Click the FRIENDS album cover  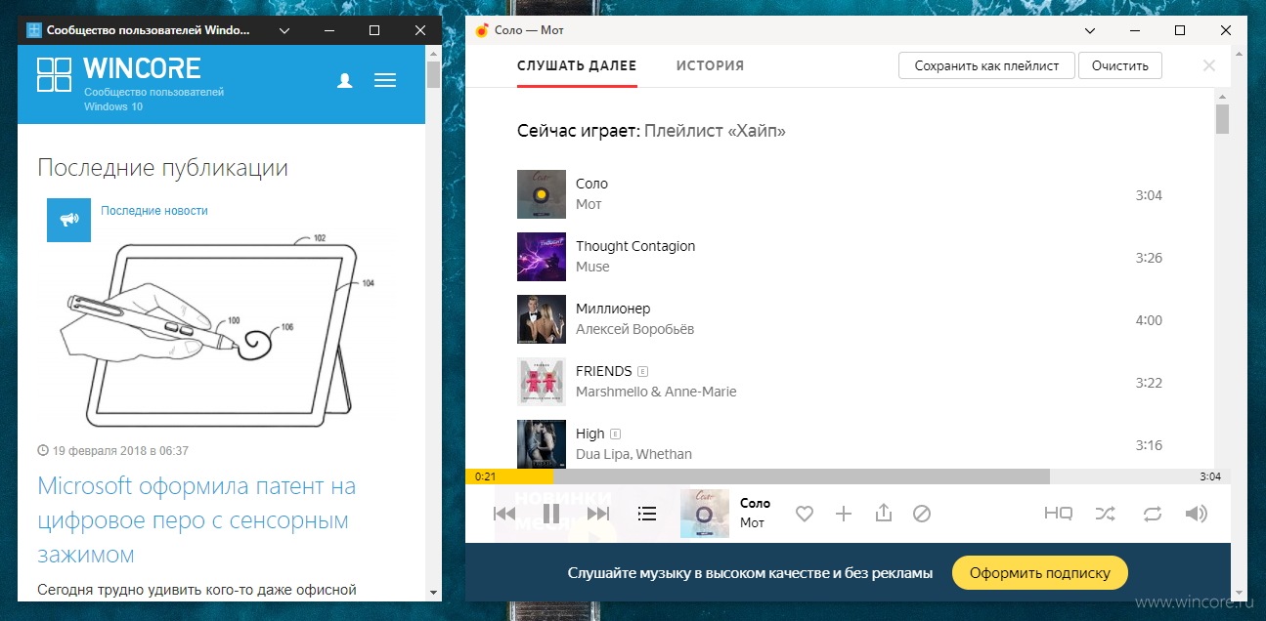click(x=542, y=382)
